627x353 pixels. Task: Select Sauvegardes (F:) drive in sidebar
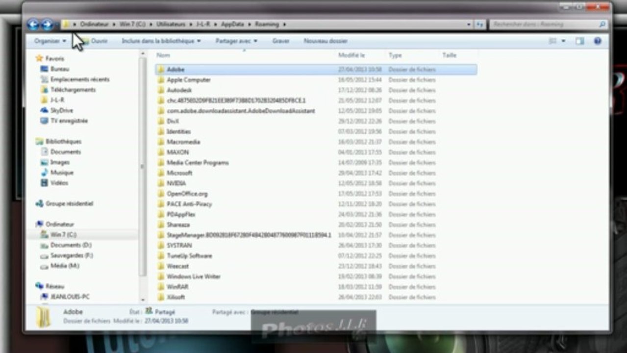point(72,255)
